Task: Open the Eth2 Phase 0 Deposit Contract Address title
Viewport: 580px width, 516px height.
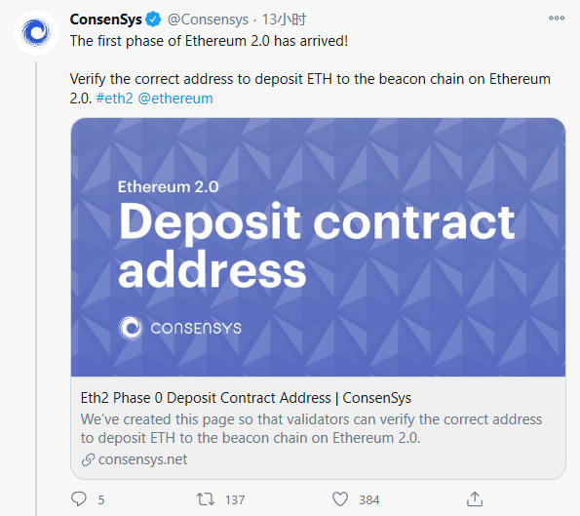Action: [x=246, y=398]
